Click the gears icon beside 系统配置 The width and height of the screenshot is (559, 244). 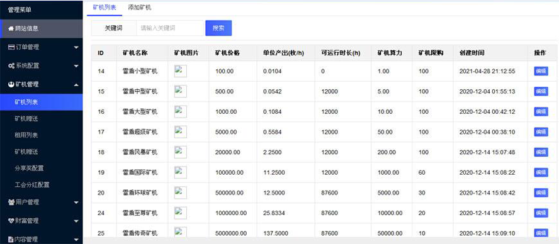(x=11, y=65)
